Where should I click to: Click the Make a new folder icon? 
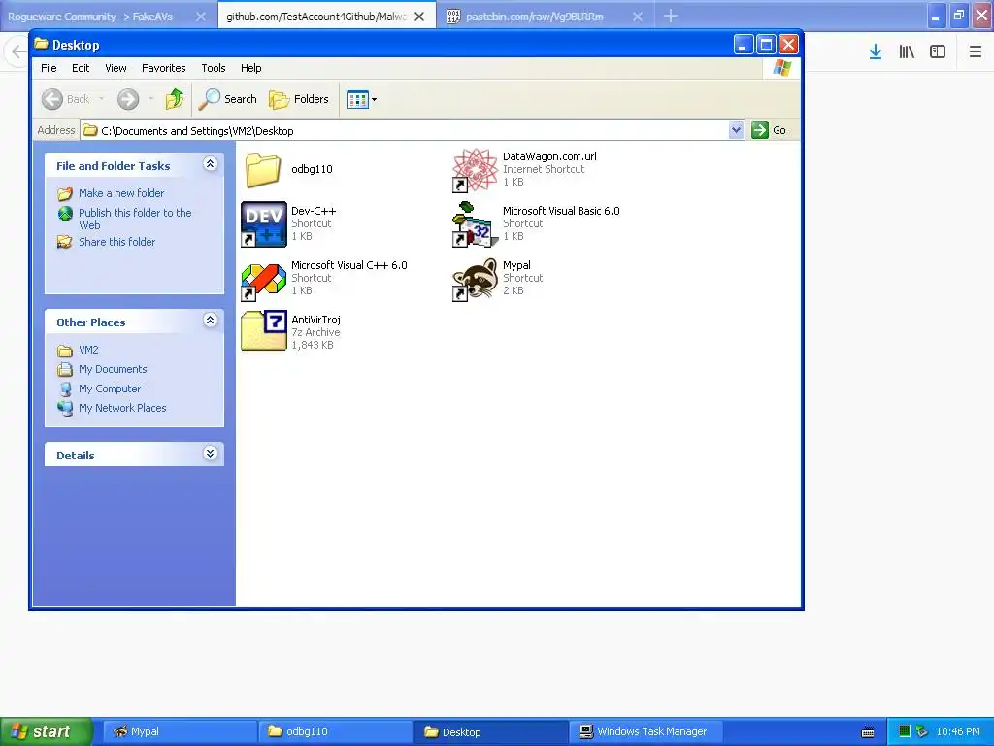pyautogui.click(x=65, y=193)
